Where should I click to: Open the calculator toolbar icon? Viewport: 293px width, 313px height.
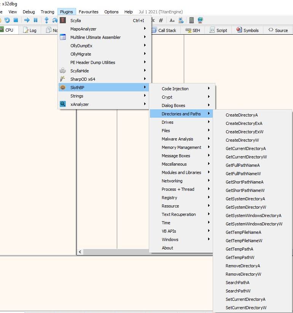(191, 20)
